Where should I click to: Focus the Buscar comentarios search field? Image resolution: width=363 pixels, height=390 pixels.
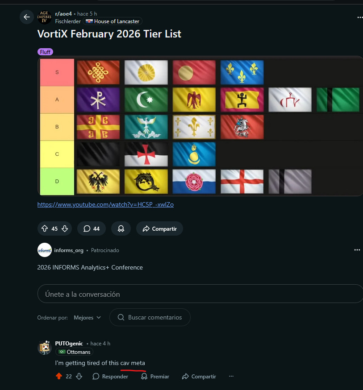[x=150, y=317]
